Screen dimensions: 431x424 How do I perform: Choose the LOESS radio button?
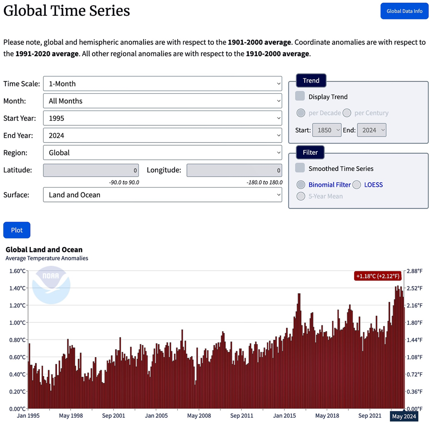356,184
